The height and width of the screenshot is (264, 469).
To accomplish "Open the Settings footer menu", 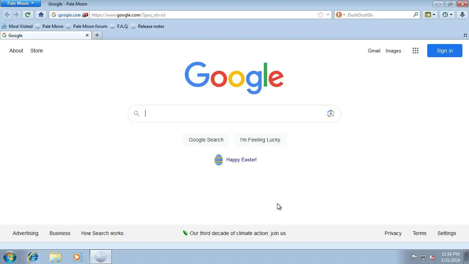I will [x=447, y=233].
